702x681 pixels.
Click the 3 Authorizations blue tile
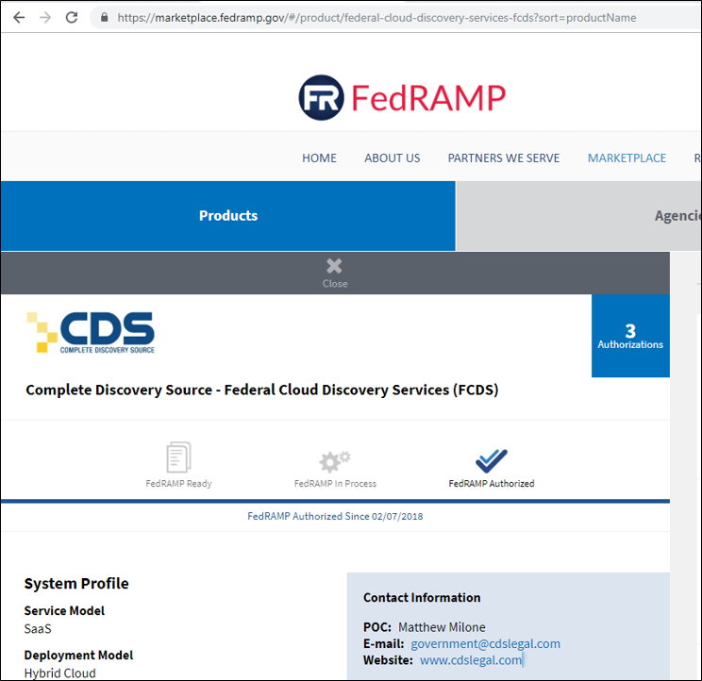pos(630,336)
